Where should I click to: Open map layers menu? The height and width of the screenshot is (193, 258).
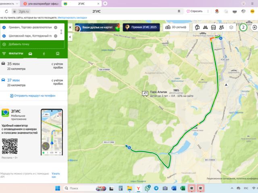tap(231, 27)
